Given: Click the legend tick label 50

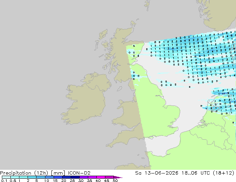Looking at the screenshot, I should coord(115,181).
